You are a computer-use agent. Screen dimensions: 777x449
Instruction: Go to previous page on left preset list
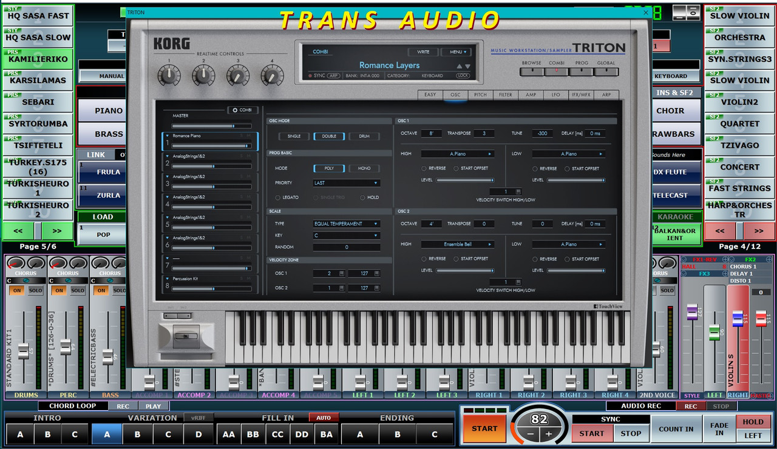point(18,231)
